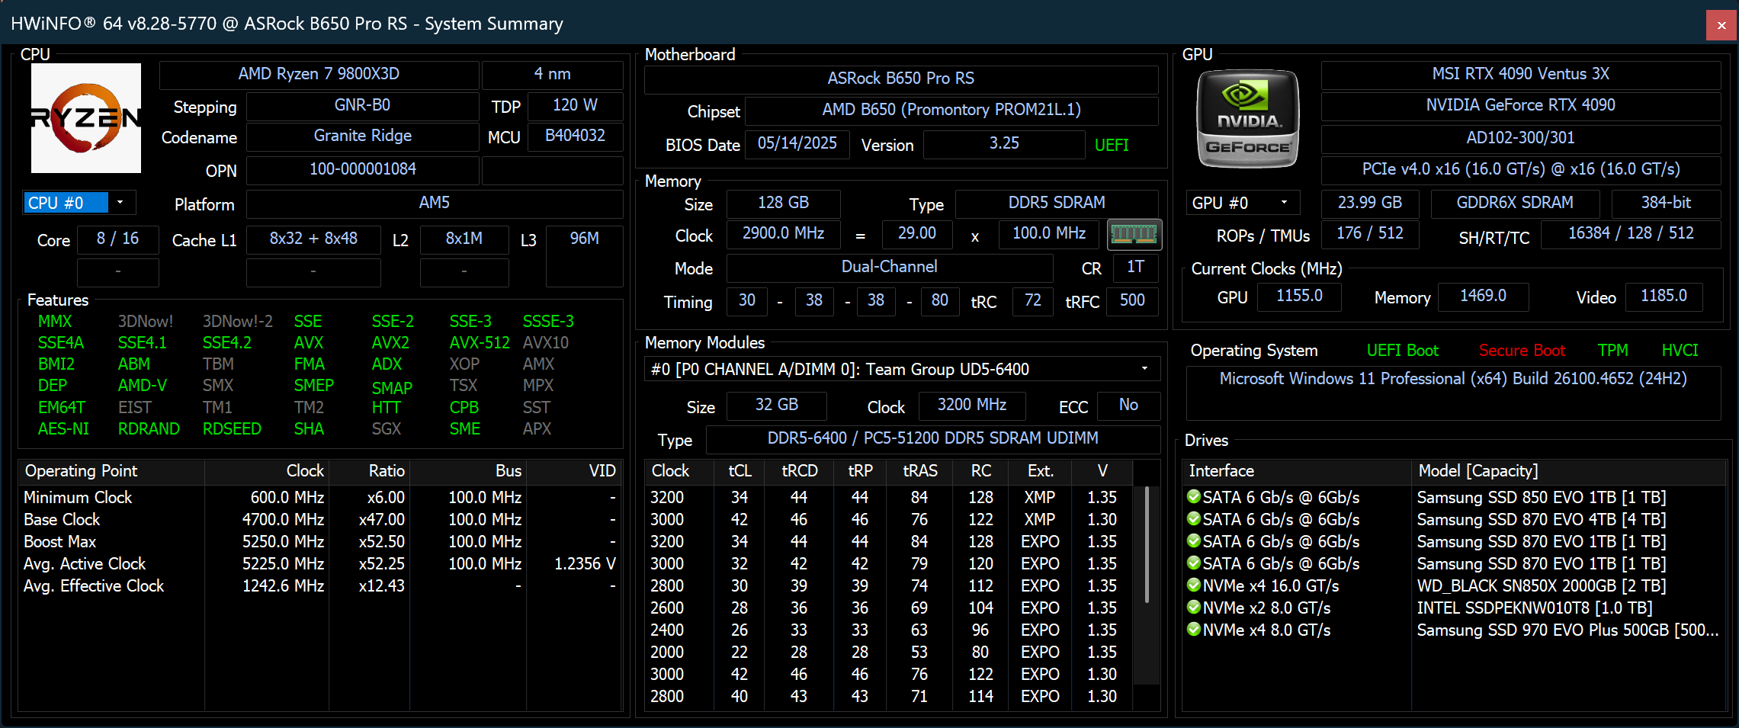This screenshot has width=1739, height=728.
Task: Click the green UEFI label beside BIOS version
Action: (1112, 145)
